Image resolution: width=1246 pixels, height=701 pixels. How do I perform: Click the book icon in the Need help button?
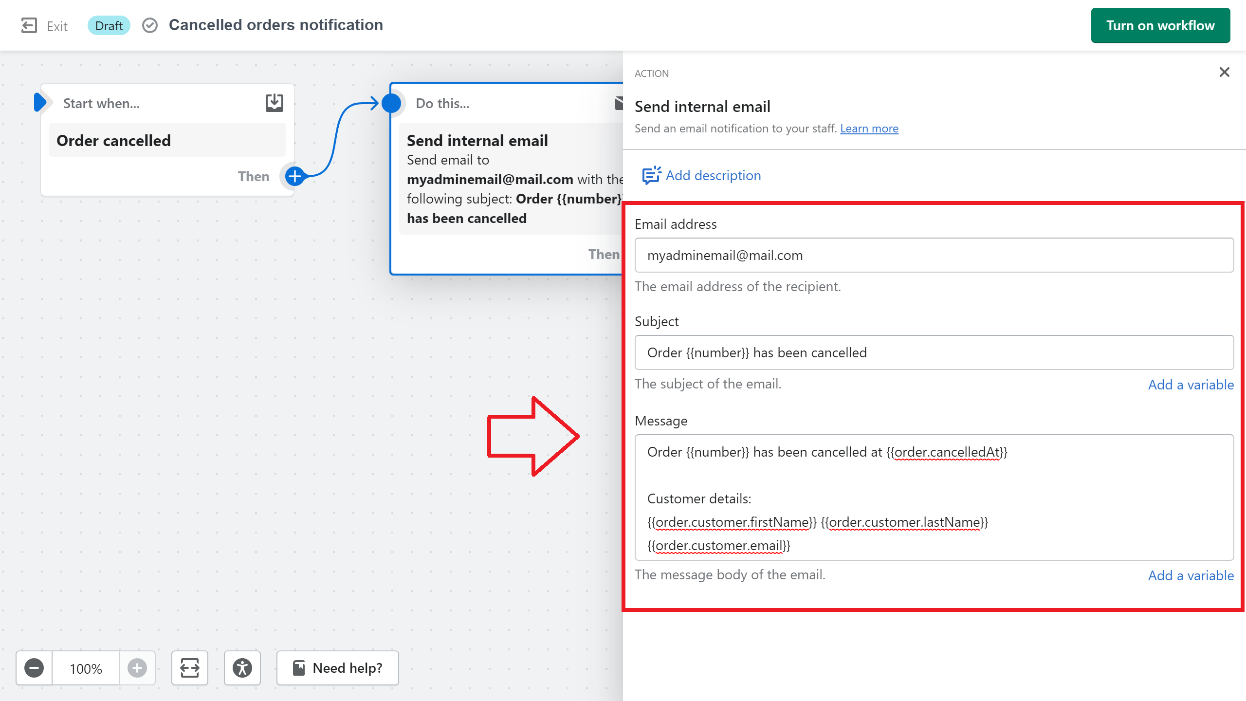point(299,668)
